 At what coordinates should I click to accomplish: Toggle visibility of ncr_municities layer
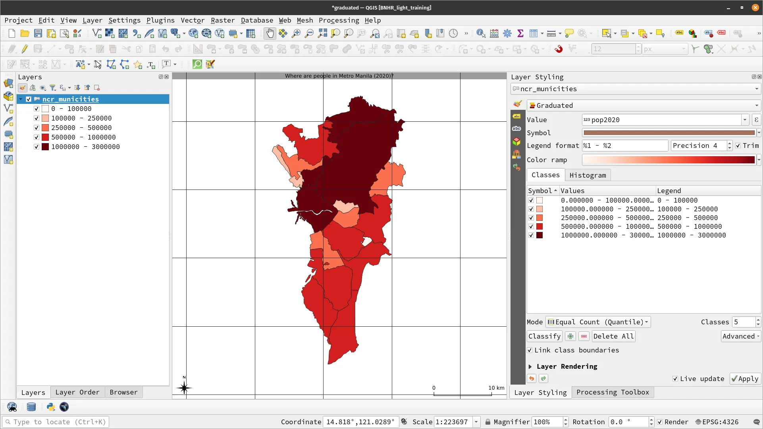pos(29,99)
